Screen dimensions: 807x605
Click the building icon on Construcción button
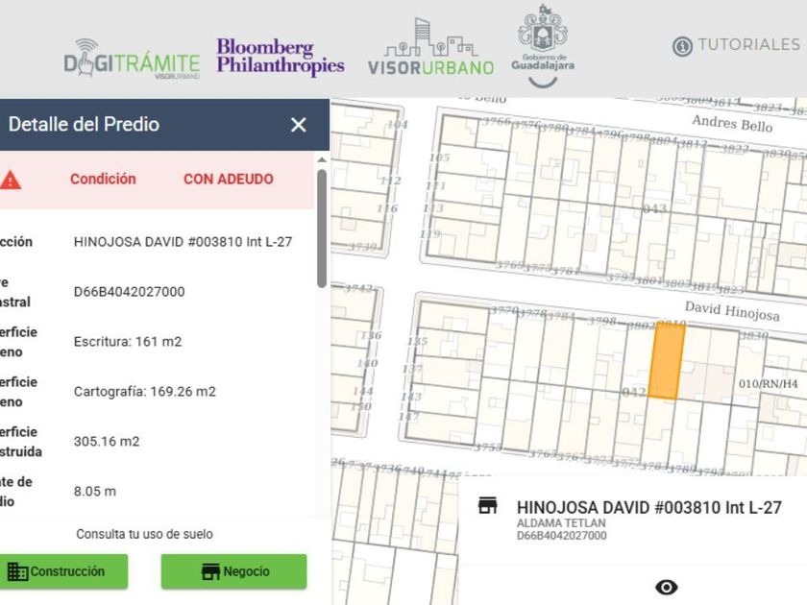point(17,571)
